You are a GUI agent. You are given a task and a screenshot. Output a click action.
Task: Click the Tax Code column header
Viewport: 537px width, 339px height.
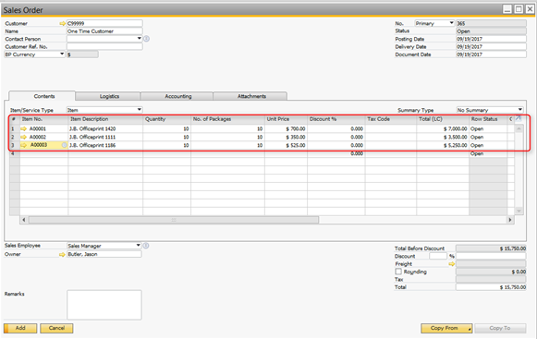pos(391,119)
